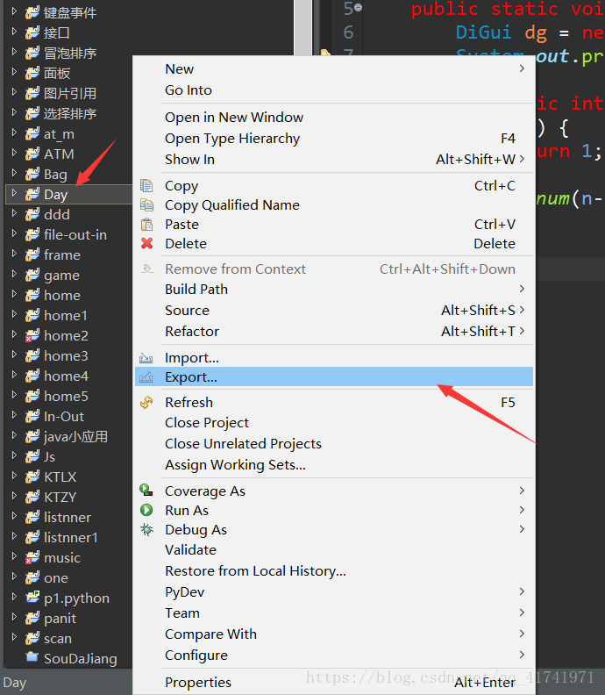
Task: Click the Copy icon in context menu
Action: pyautogui.click(x=146, y=186)
